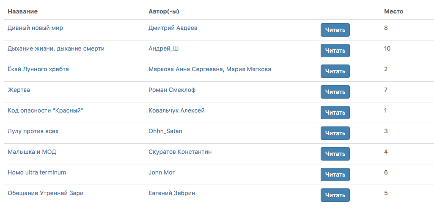Open story "Дыхание жизни, дыхание смерти"

(x=56, y=49)
